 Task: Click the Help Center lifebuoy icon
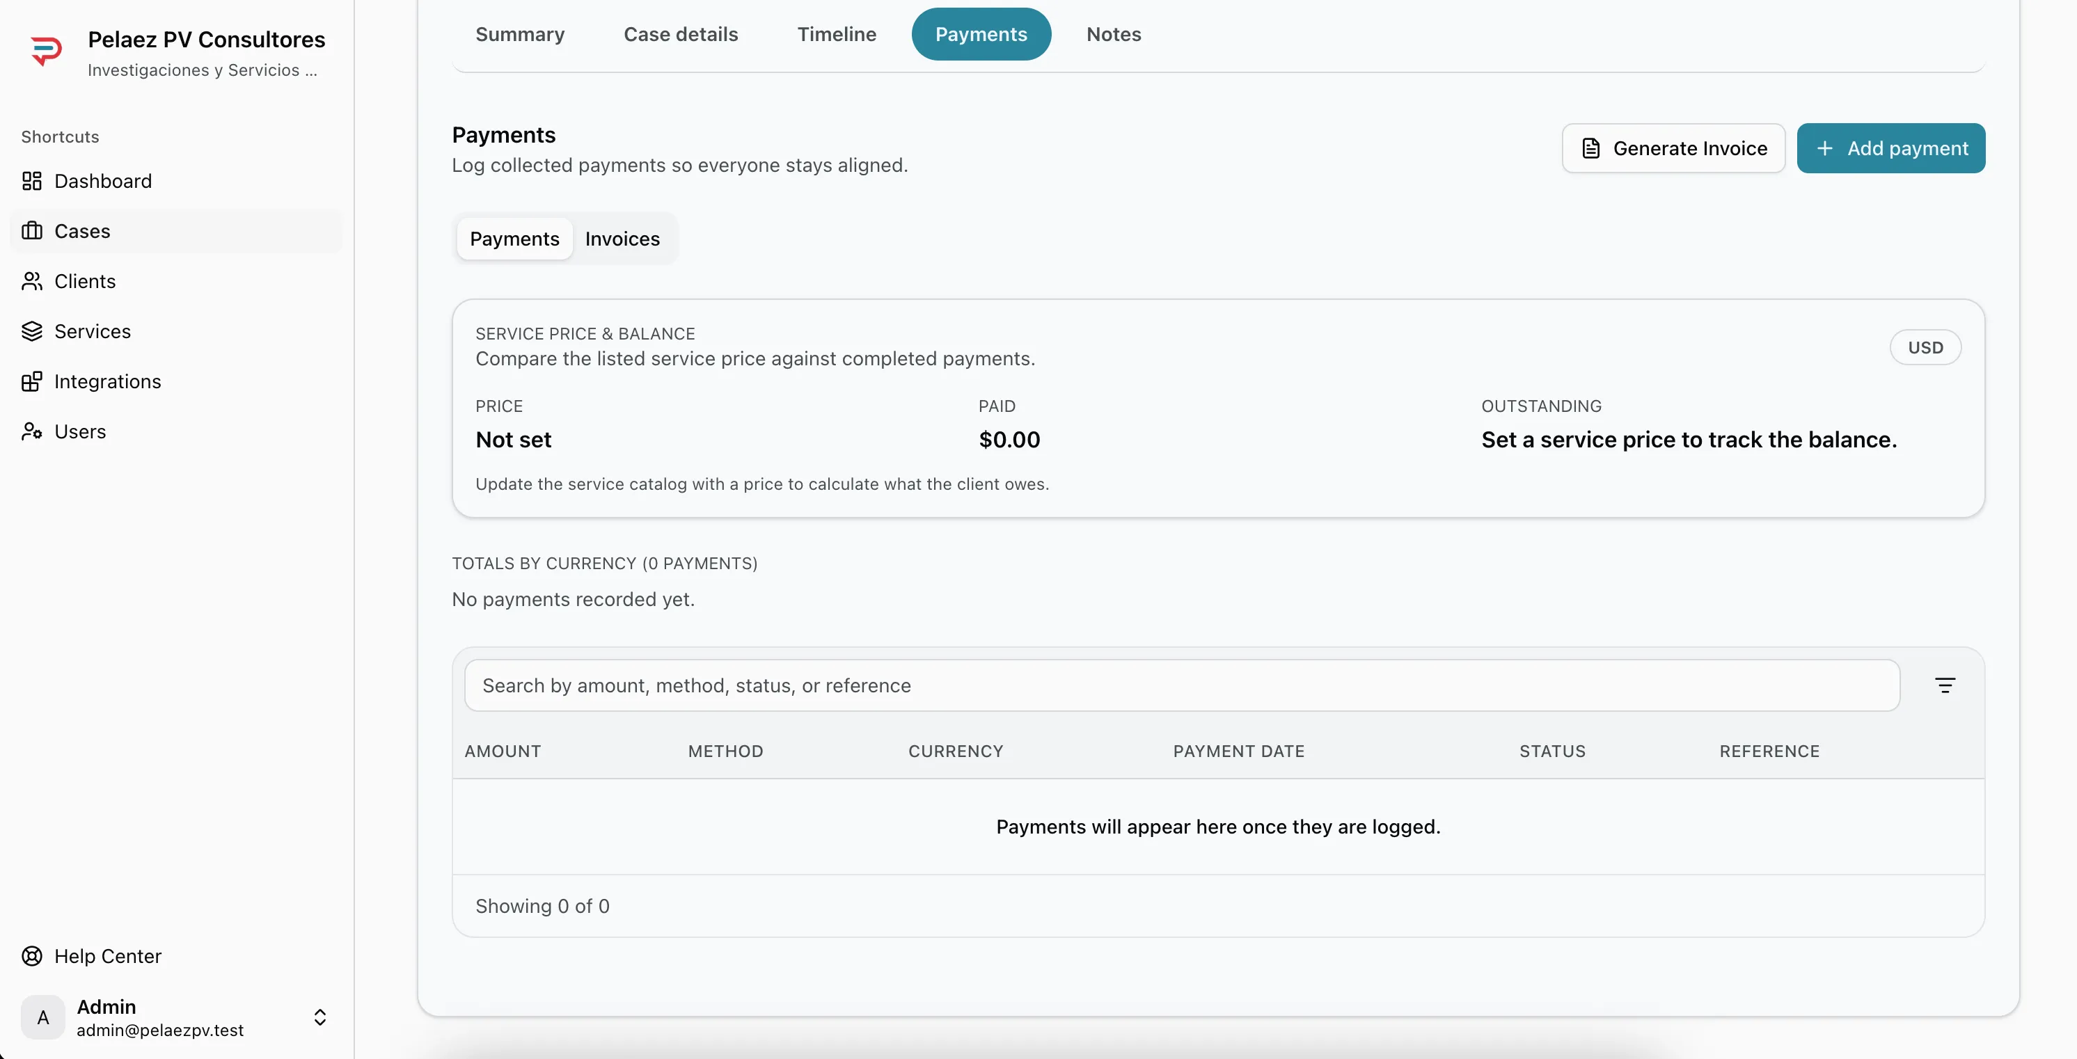coord(31,956)
